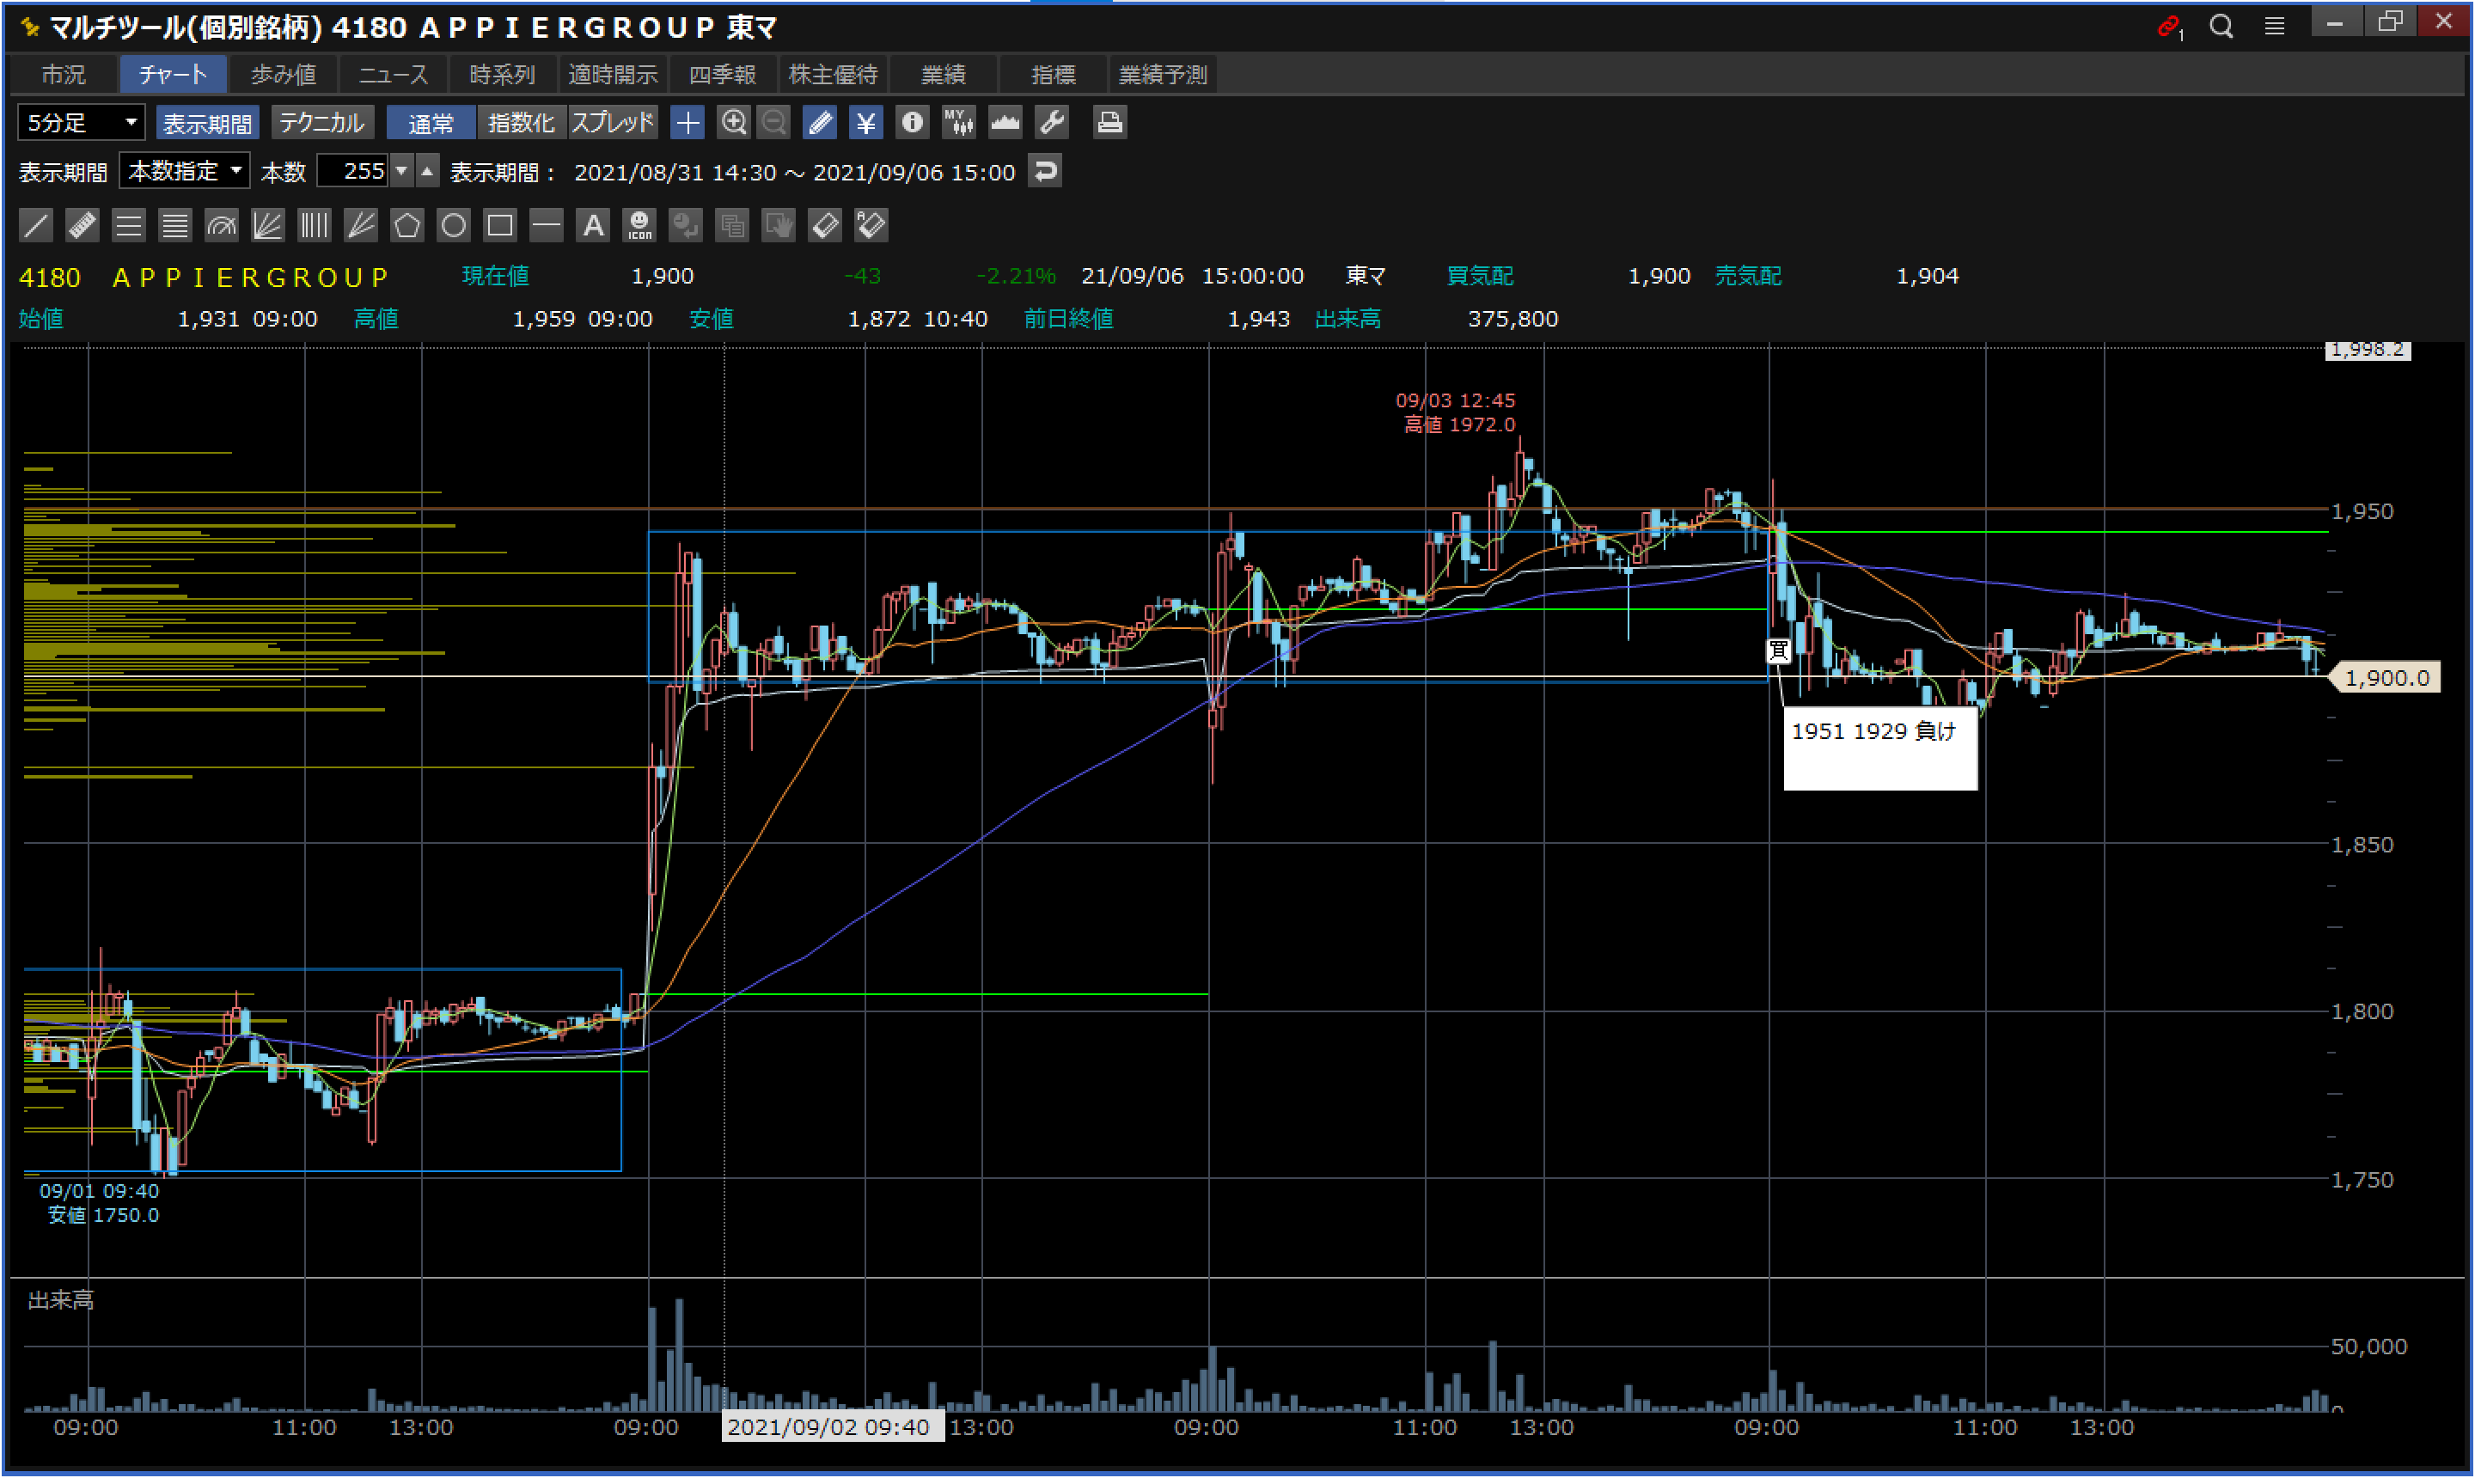This screenshot has height=1478, width=2475.
Task: Insert an icon stamp on chart
Action: [639, 226]
